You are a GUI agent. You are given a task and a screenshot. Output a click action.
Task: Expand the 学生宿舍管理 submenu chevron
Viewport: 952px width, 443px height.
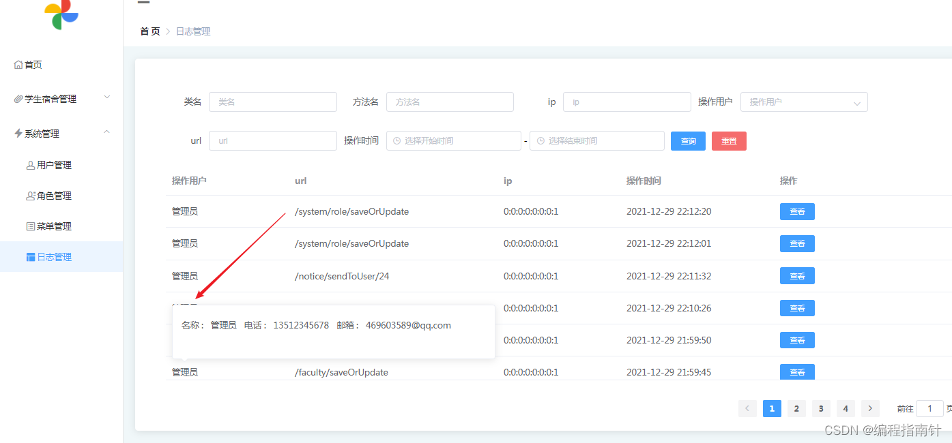(x=107, y=97)
